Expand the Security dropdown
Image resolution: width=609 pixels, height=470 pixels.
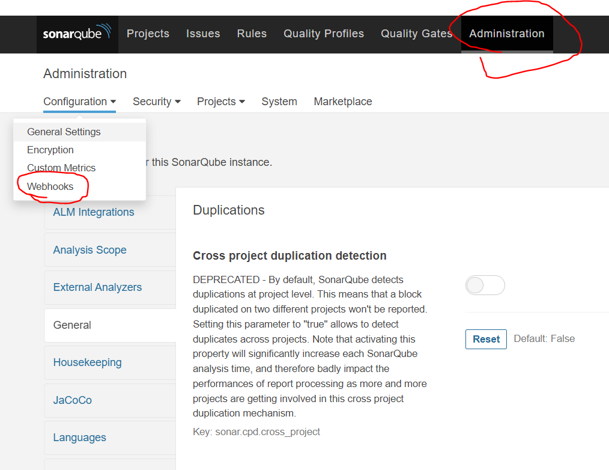click(x=157, y=102)
